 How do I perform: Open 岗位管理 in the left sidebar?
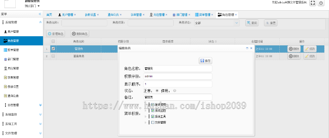pos(11,68)
